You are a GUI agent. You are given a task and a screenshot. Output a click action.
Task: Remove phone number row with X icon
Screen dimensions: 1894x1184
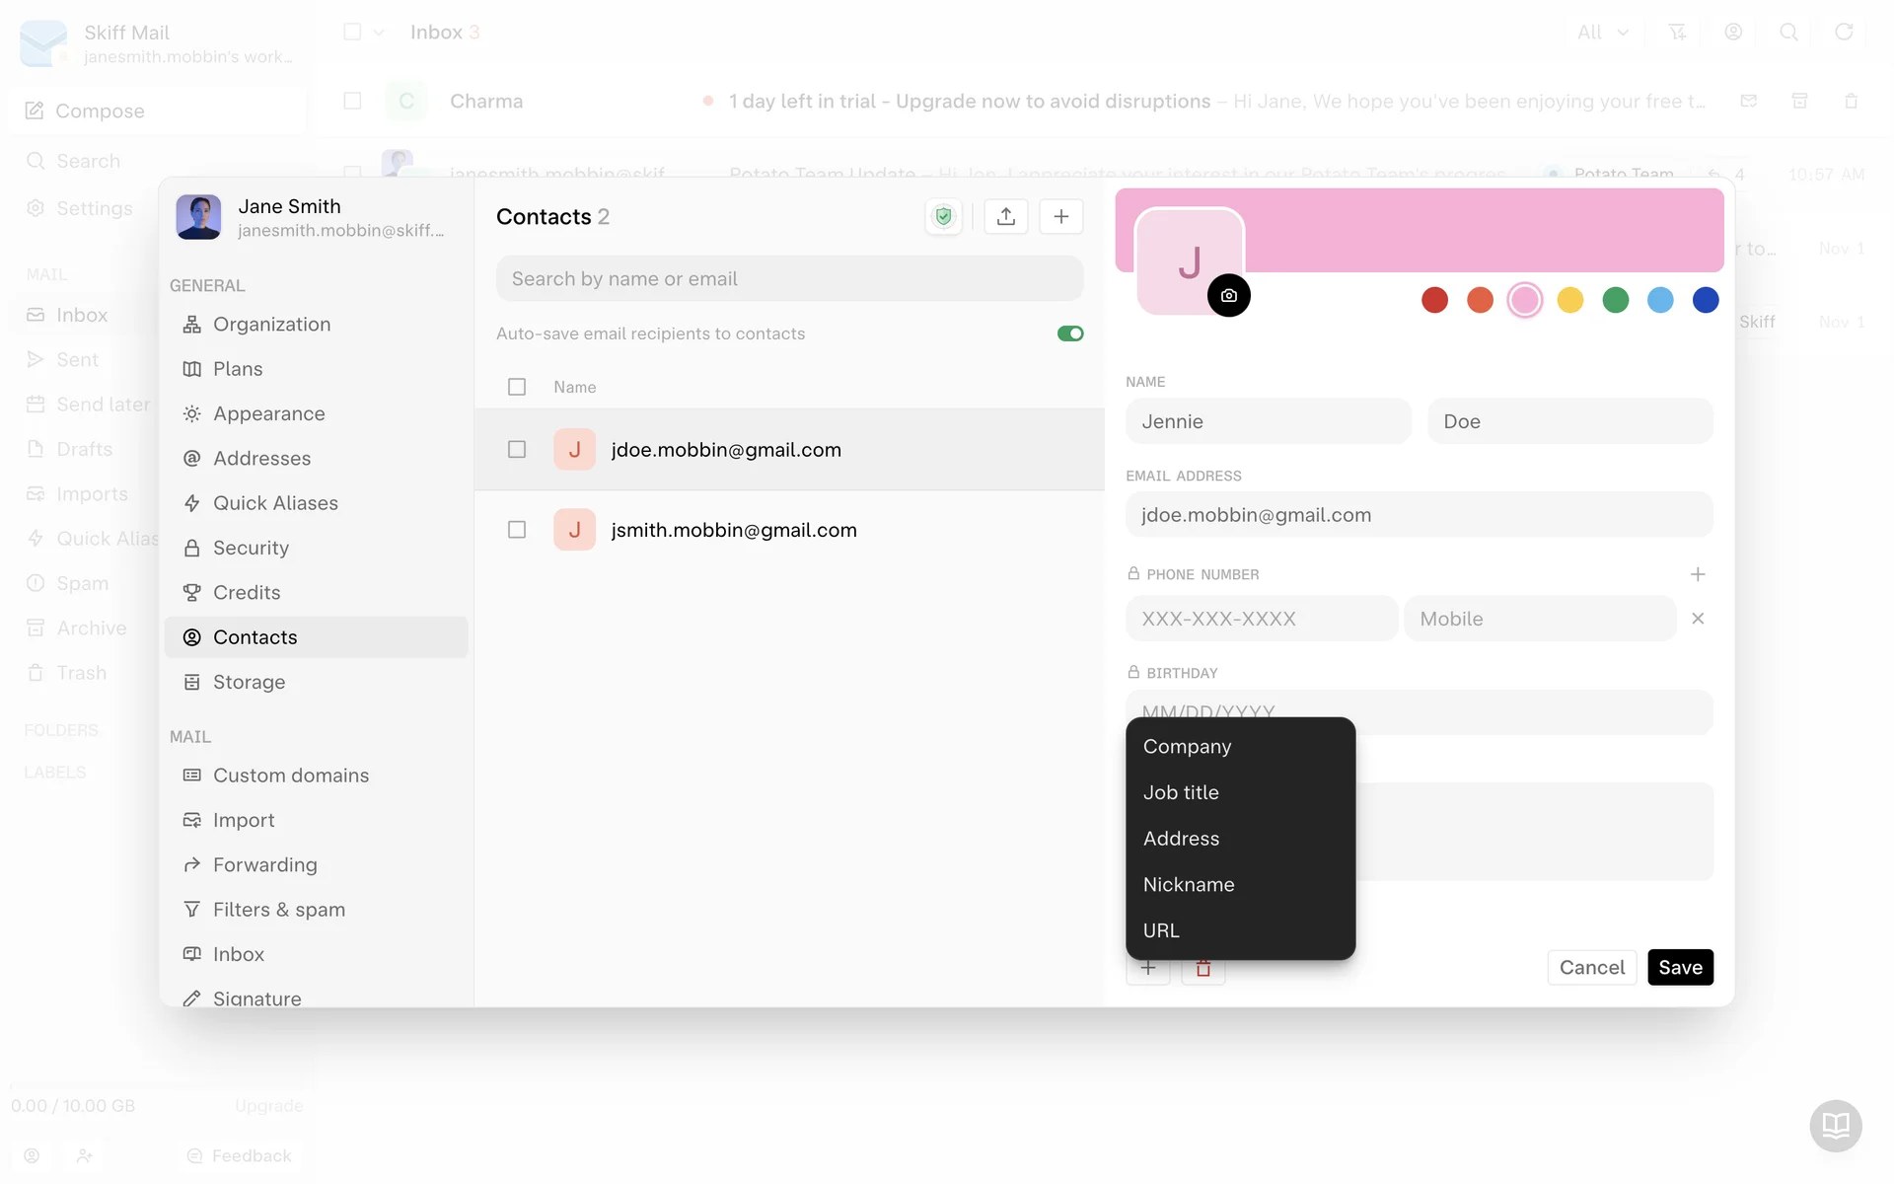[x=1697, y=619]
